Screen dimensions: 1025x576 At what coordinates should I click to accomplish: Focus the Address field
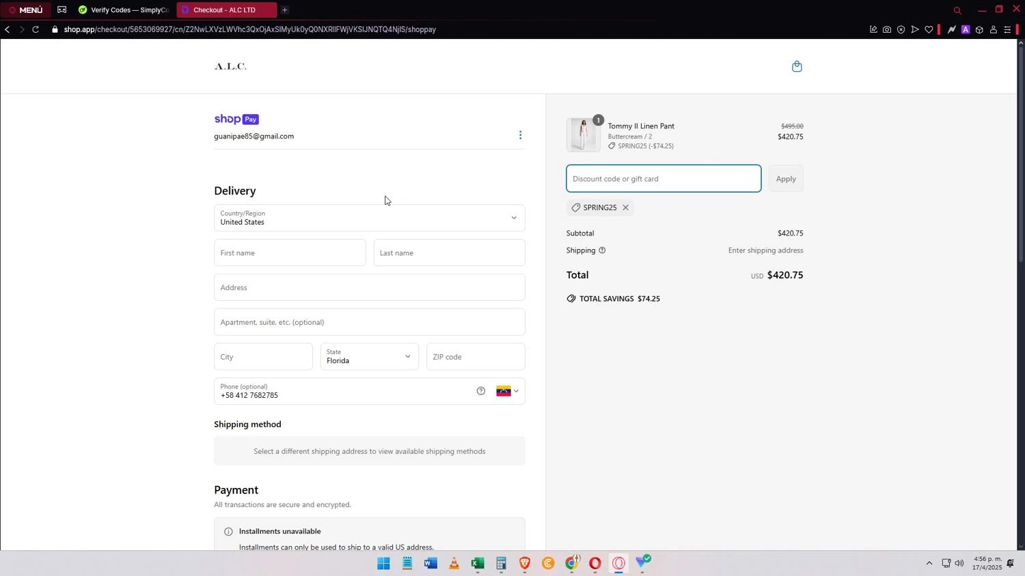(370, 287)
